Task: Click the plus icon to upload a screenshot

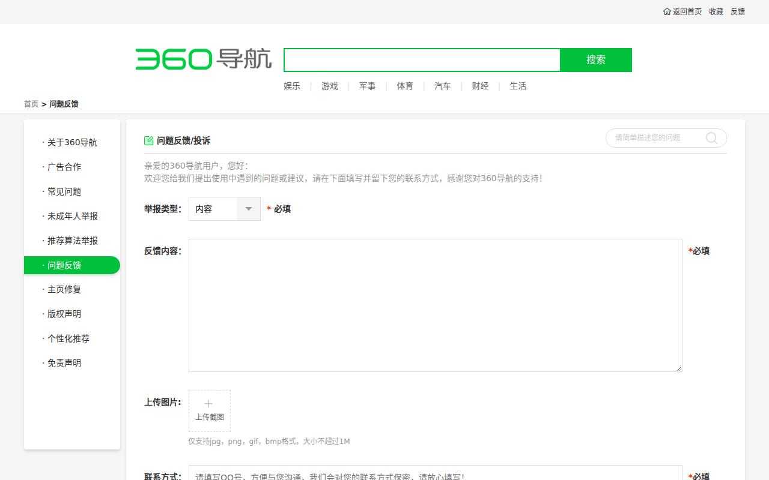Action: [x=208, y=404]
